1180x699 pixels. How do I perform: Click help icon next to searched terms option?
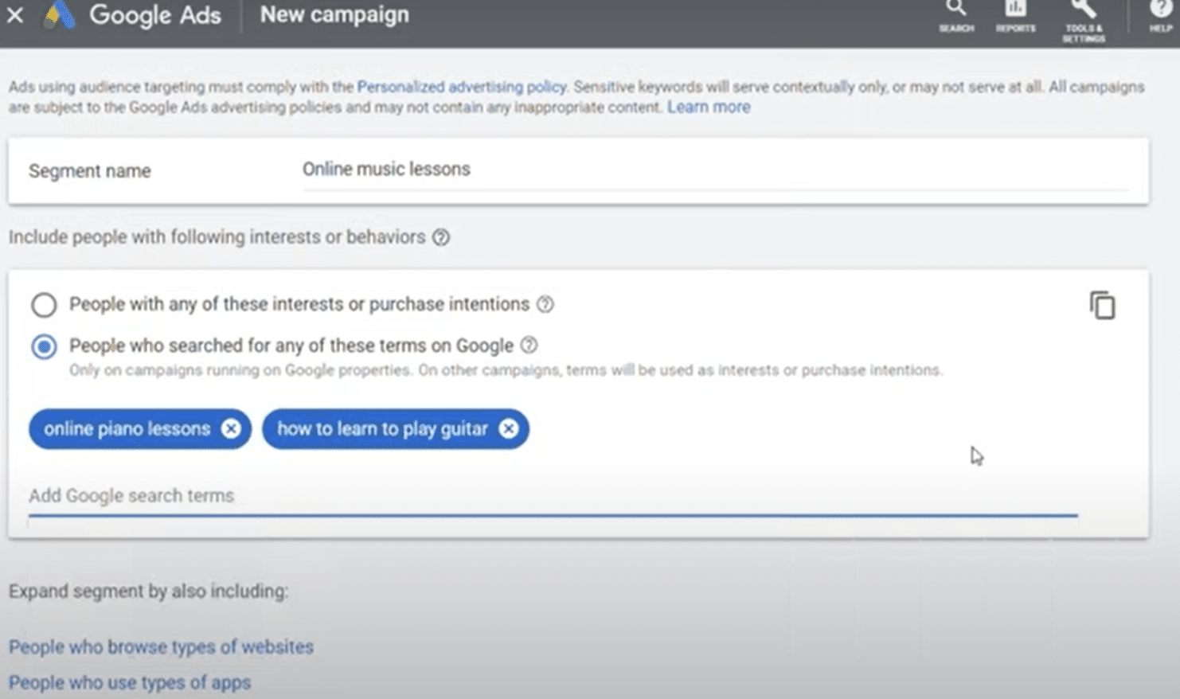(x=529, y=346)
